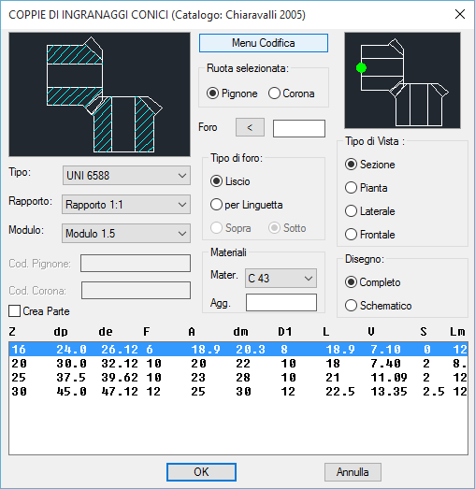Click the Foro value input field
The image size is (475, 489).
(299, 128)
